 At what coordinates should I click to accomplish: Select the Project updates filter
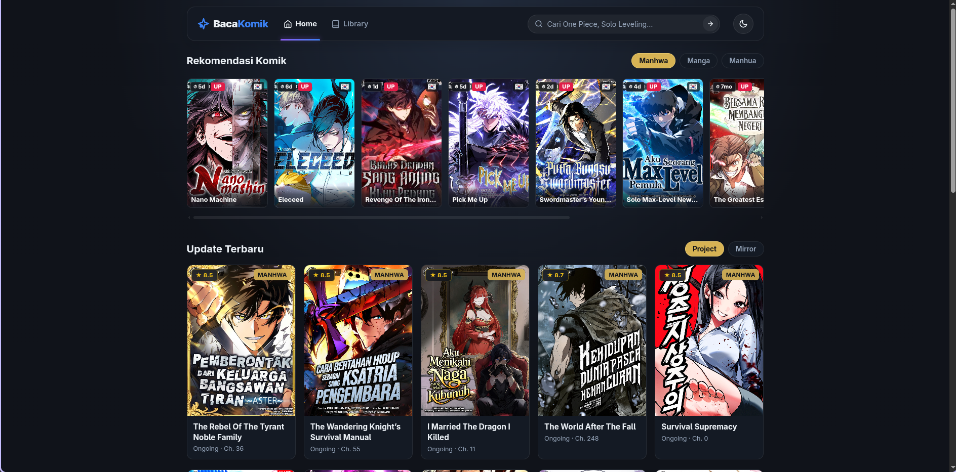point(704,249)
